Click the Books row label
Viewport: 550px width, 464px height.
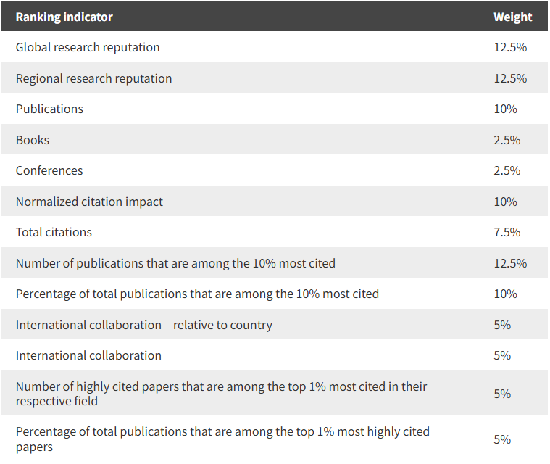33,140
